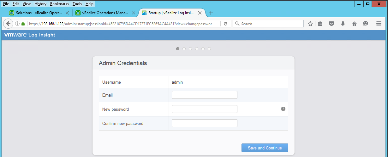Switch to Solutions - vRealize Operations tab
This screenshot has height=157, width=388.
click(x=39, y=13)
